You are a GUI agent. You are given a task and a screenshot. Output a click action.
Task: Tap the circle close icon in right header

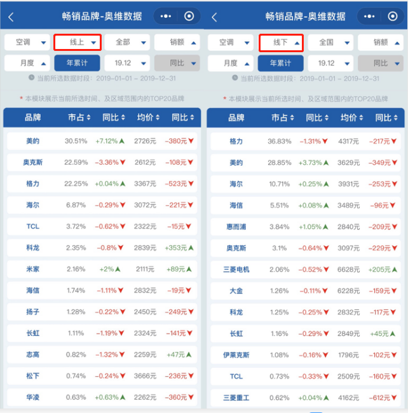click(x=392, y=17)
